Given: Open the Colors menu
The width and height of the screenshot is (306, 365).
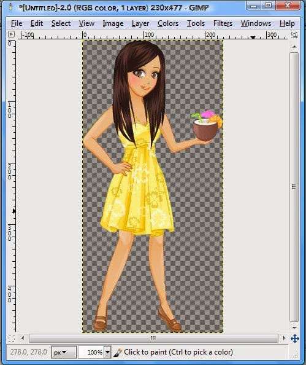Looking at the screenshot, I should click(168, 23).
